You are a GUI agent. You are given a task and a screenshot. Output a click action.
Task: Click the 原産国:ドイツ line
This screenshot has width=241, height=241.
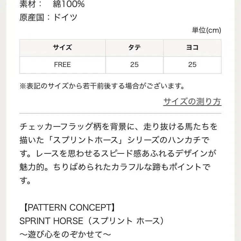tap(48, 17)
